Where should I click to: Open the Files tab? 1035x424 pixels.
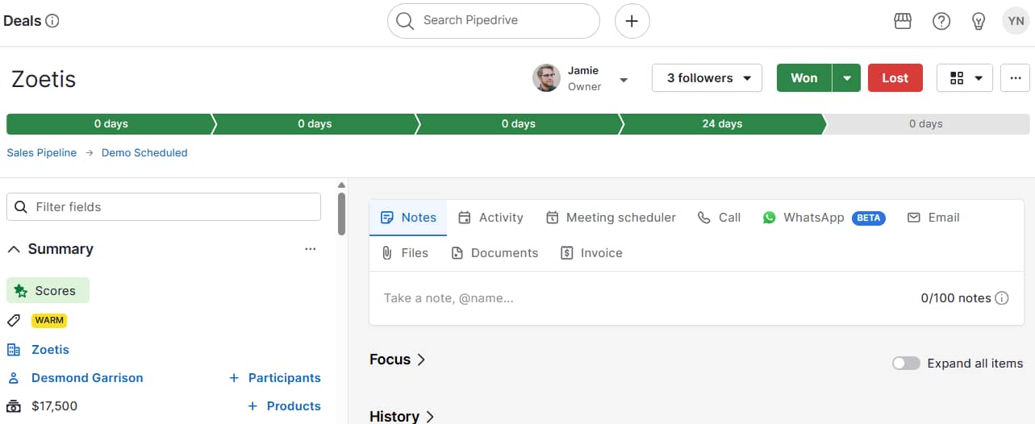click(405, 253)
